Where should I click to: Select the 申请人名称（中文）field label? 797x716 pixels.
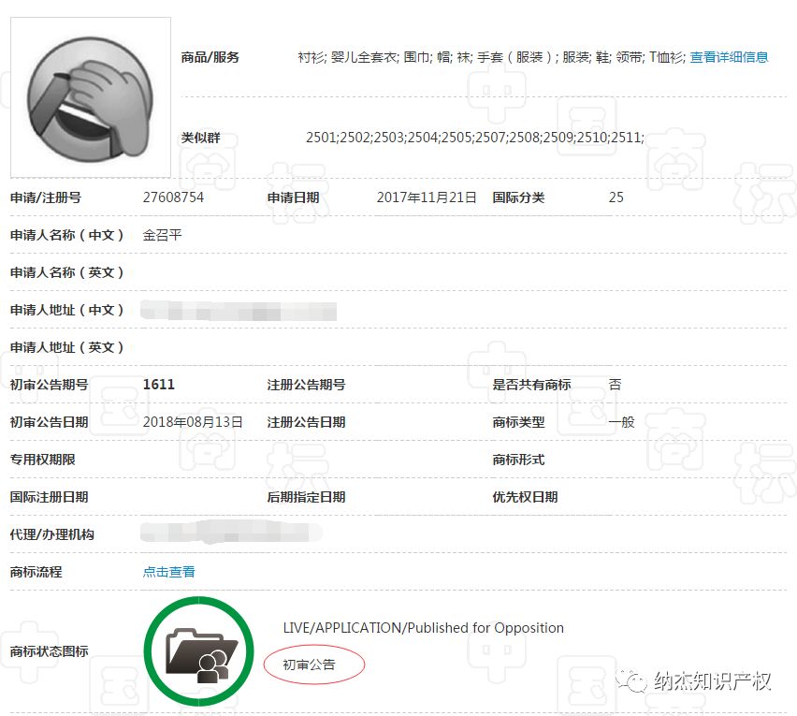pos(67,235)
